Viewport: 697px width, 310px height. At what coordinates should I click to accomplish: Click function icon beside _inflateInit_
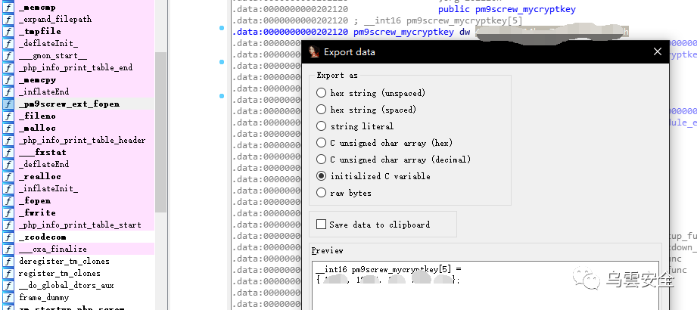click(x=8, y=189)
